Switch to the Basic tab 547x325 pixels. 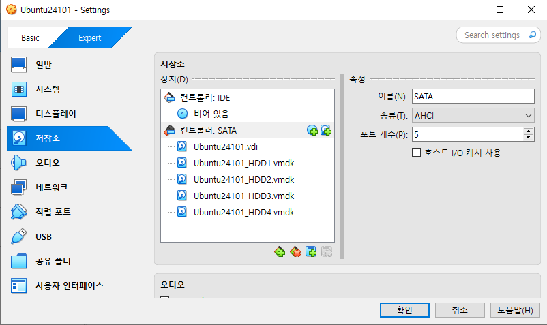pos(30,37)
